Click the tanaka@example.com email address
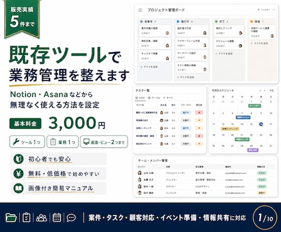 click(x=235, y=193)
